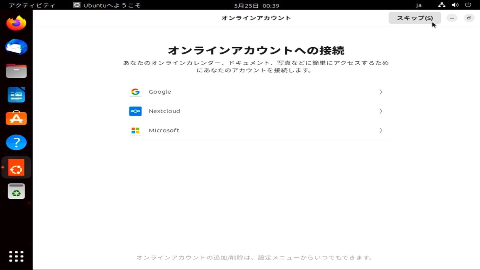
Task: Open the アクティビティ overview
Action: tap(32, 6)
